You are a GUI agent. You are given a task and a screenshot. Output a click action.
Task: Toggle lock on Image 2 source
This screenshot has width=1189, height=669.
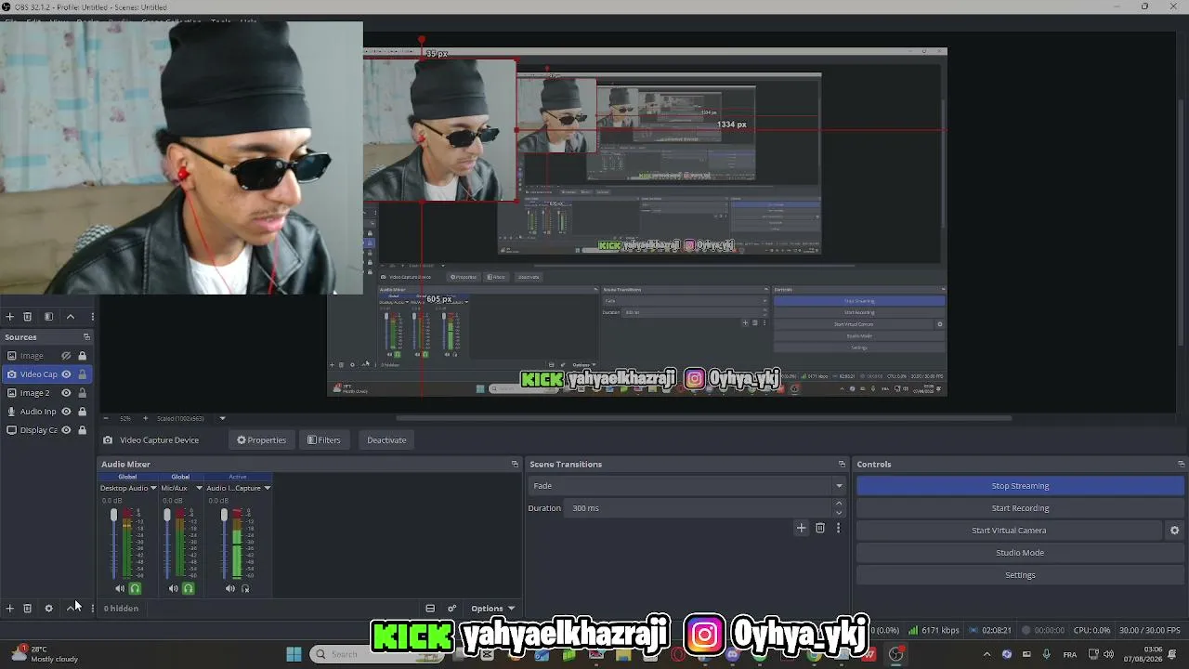point(82,393)
